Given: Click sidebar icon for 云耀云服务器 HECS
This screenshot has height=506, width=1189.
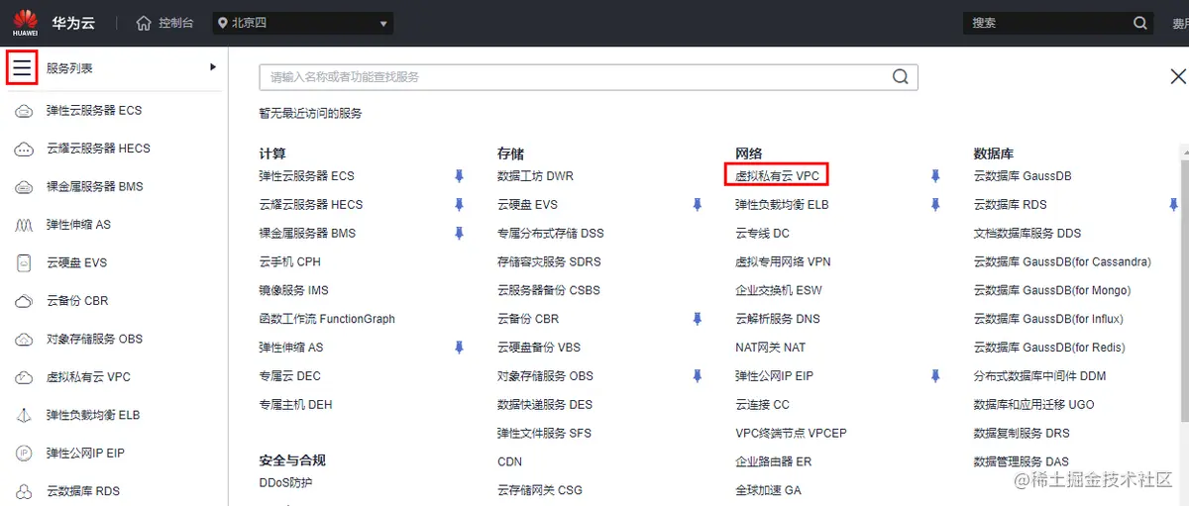Looking at the screenshot, I should coord(24,149).
